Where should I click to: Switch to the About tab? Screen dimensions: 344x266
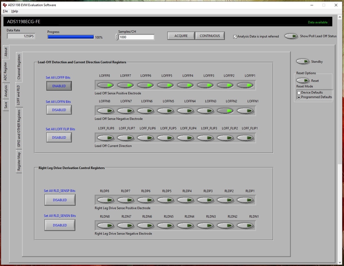click(x=6, y=52)
